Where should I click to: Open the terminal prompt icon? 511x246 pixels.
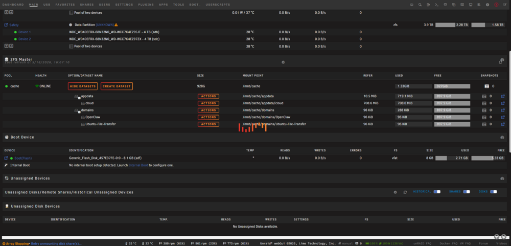(437, 5)
